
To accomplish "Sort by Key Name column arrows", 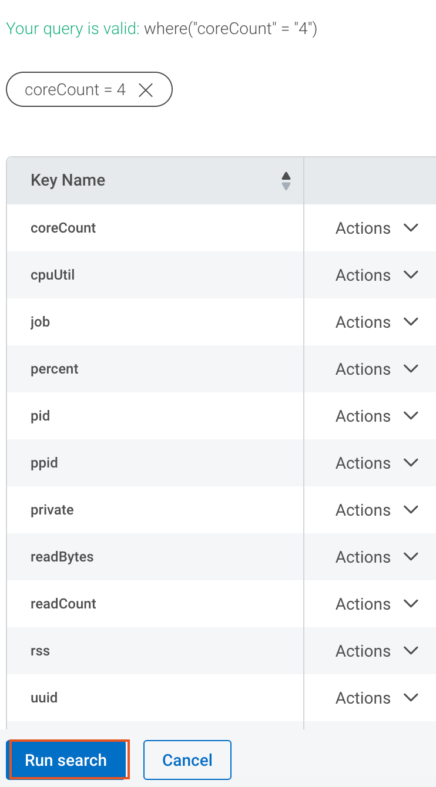I will [x=286, y=181].
